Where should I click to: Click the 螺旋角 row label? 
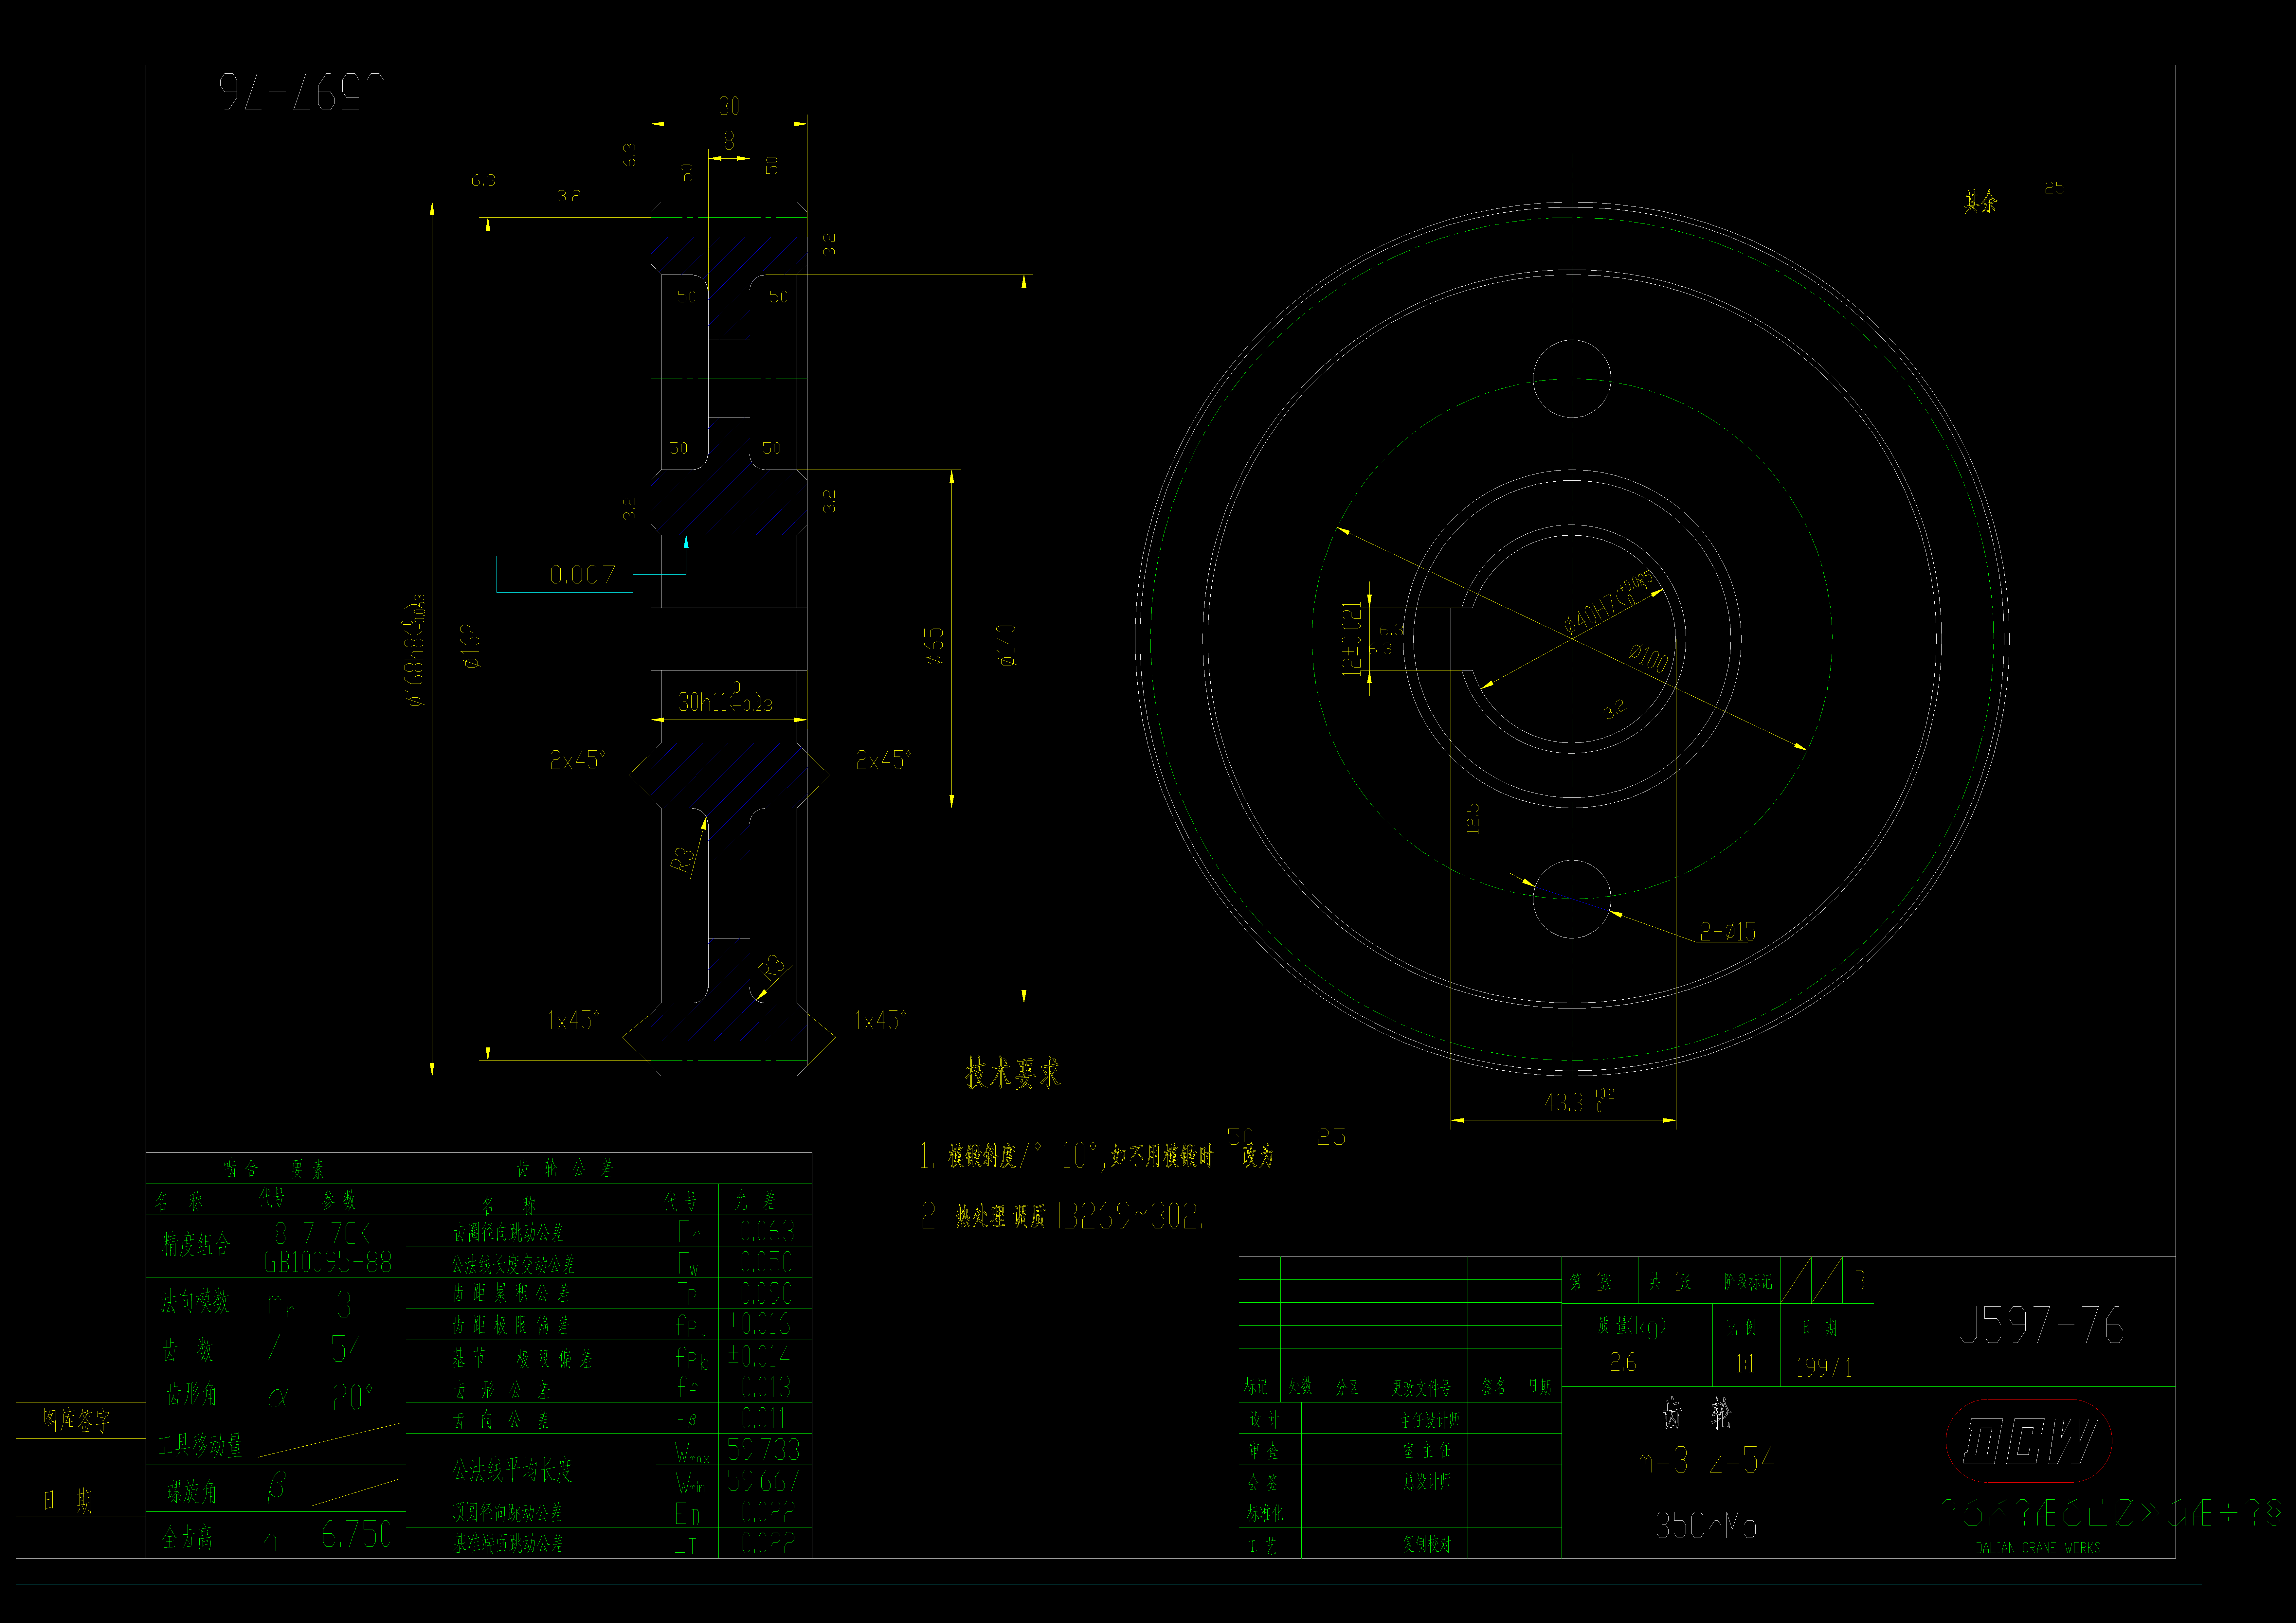point(191,1492)
